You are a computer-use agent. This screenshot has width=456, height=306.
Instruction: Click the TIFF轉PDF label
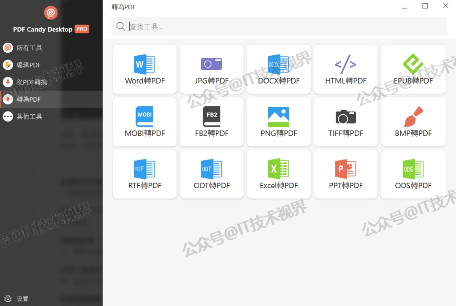346,133
